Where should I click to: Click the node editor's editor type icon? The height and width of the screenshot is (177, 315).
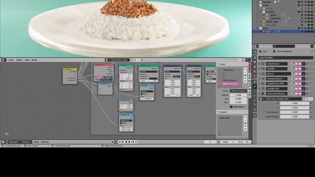[4, 60]
